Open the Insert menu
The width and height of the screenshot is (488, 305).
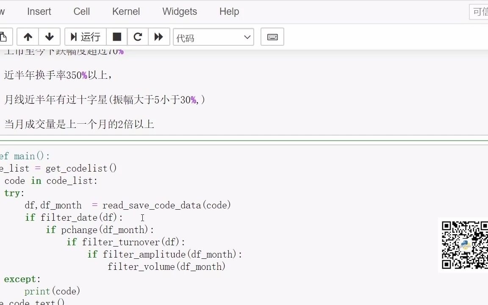coord(39,11)
